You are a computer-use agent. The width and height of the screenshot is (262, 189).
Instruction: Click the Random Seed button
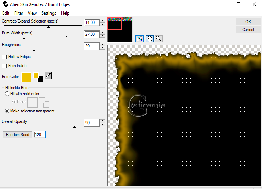18,135
